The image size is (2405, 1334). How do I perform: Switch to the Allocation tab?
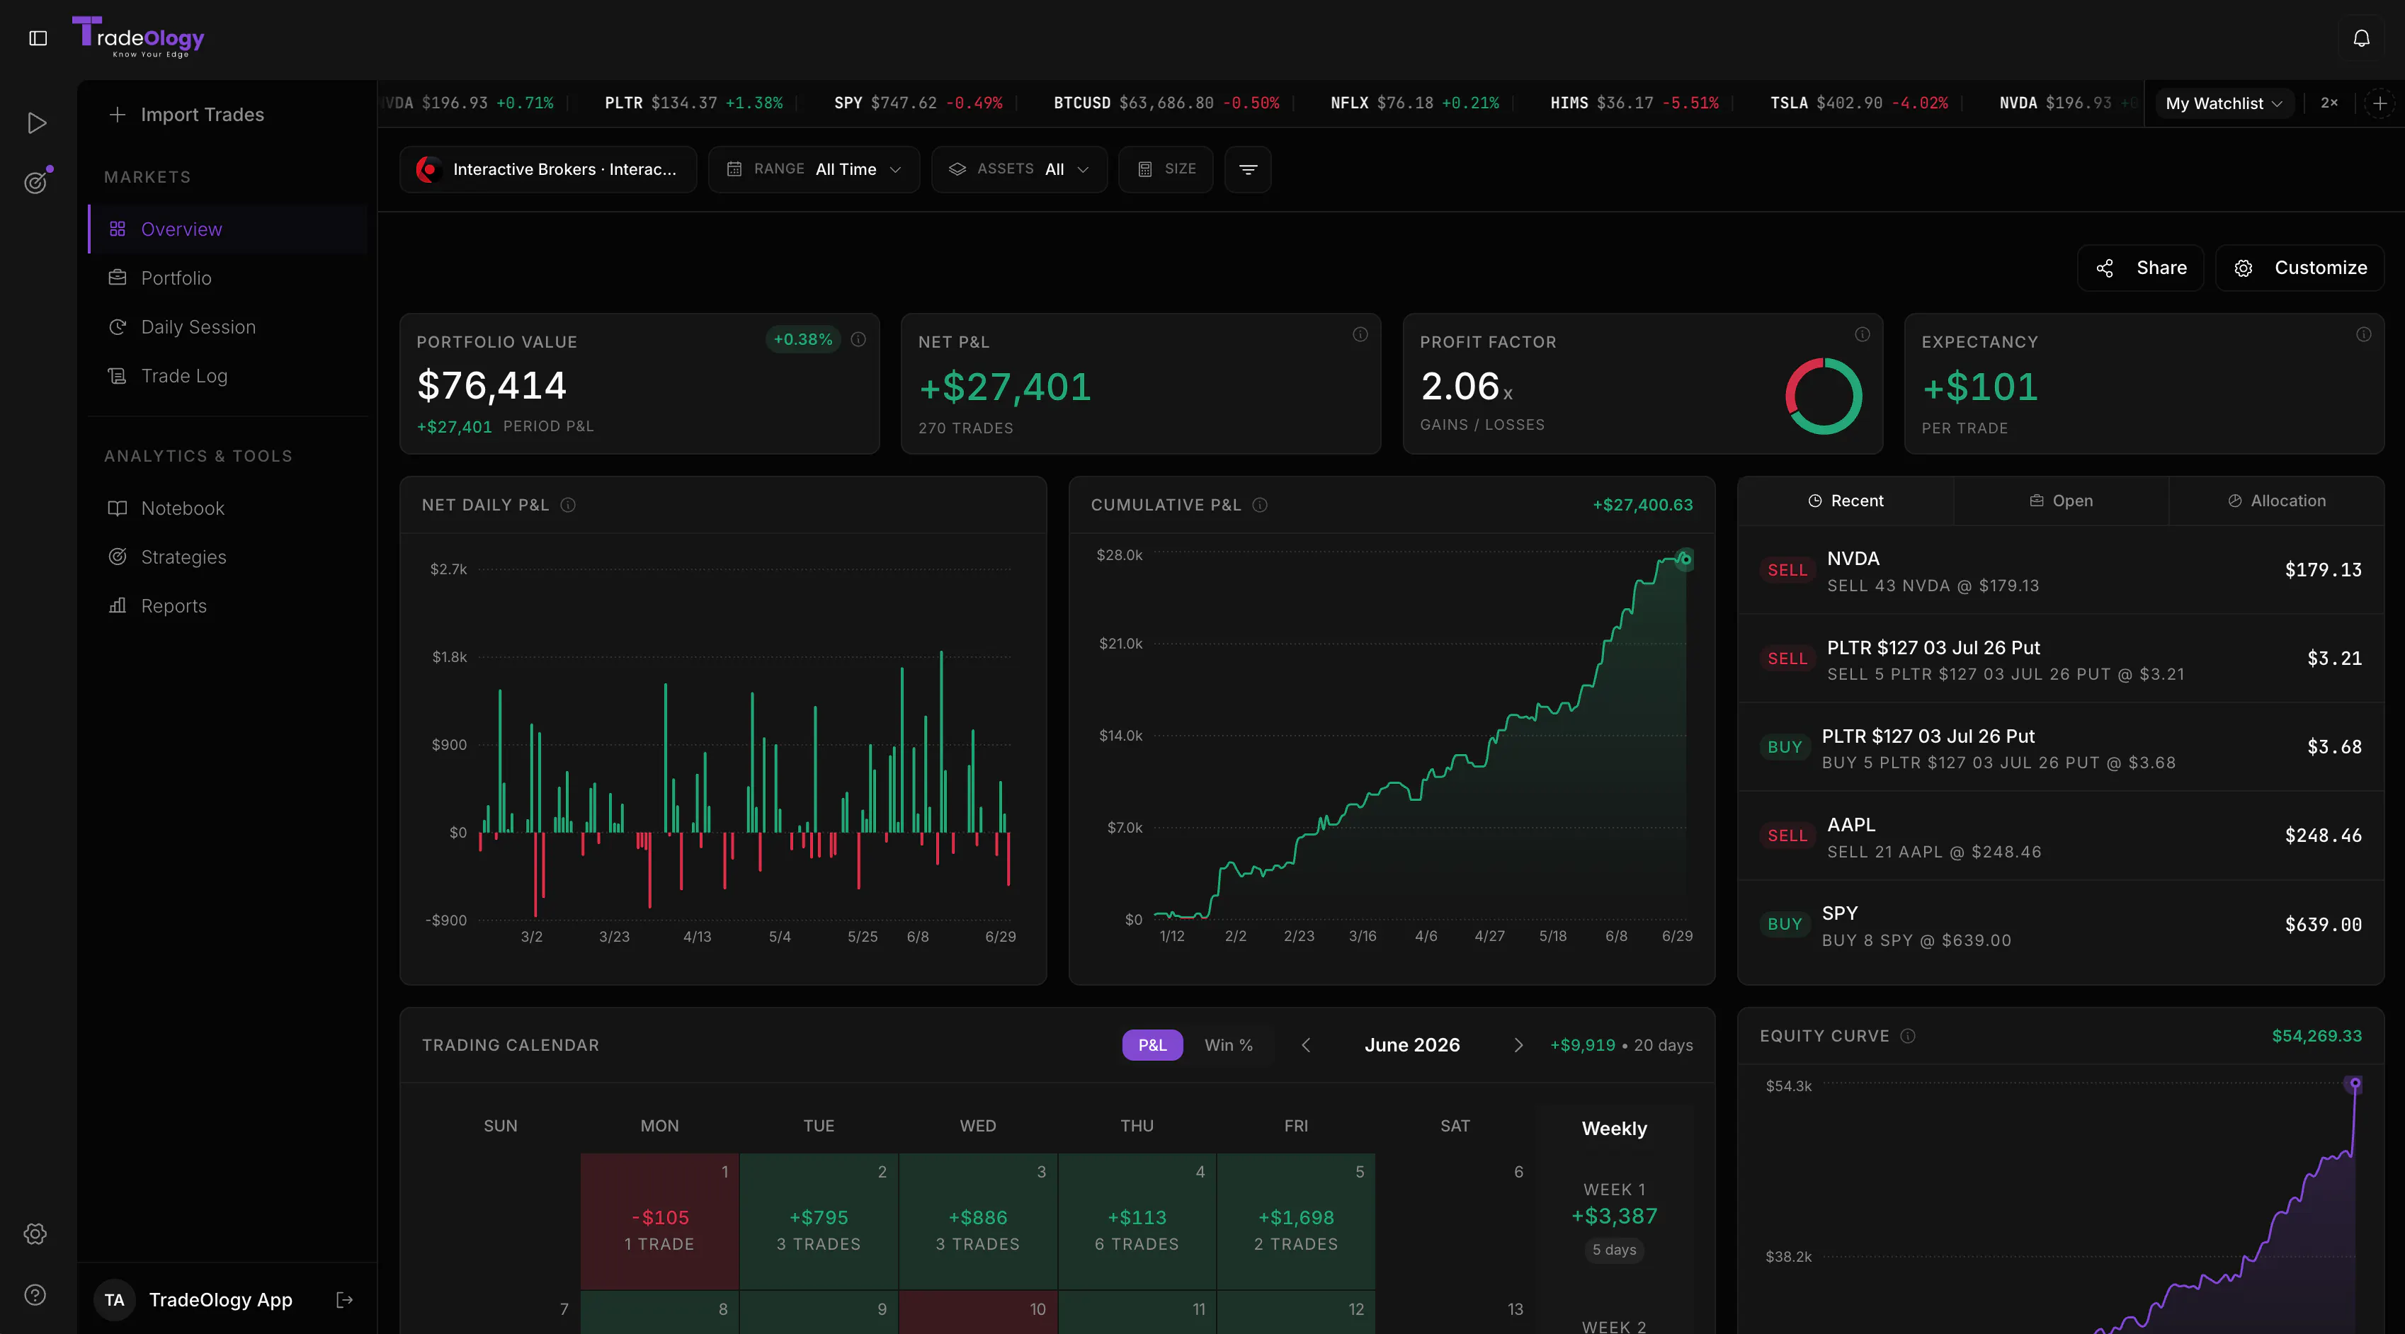point(2276,501)
